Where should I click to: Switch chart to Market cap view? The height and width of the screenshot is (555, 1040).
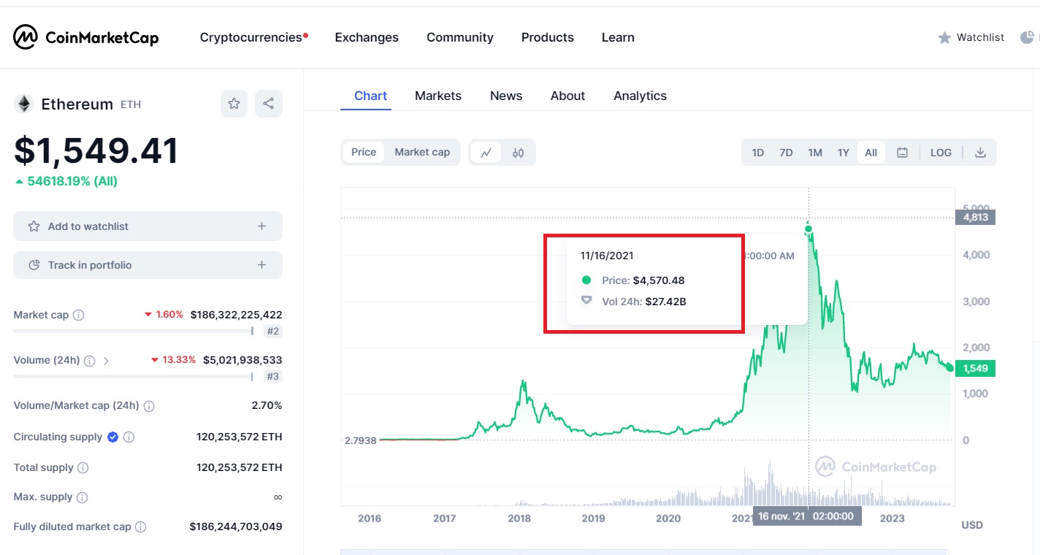[x=422, y=152]
